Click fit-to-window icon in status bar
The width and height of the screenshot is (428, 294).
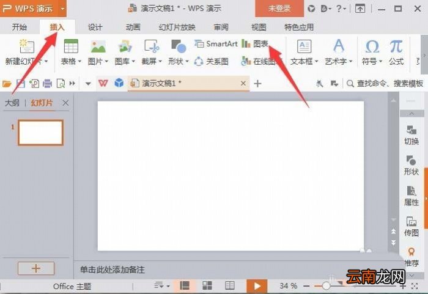pos(415,286)
